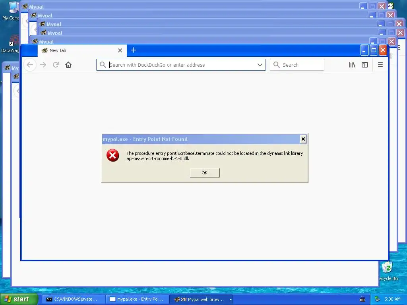This screenshot has width=407, height=305.
Task: Click the dialog title mypal.exe - Entry Point Not Found
Action: click(x=145, y=139)
